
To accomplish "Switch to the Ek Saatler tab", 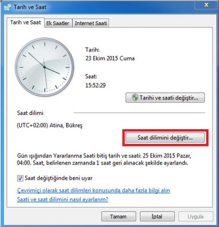I will tap(58, 23).
